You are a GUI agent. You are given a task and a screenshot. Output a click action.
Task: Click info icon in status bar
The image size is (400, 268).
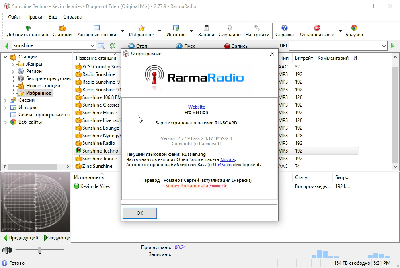[x=4, y=263]
